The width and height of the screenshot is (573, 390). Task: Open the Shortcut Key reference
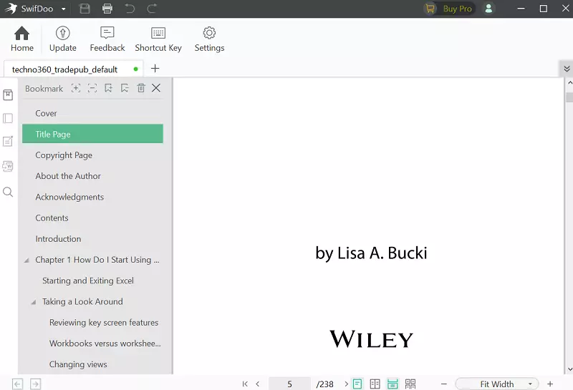point(158,39)
